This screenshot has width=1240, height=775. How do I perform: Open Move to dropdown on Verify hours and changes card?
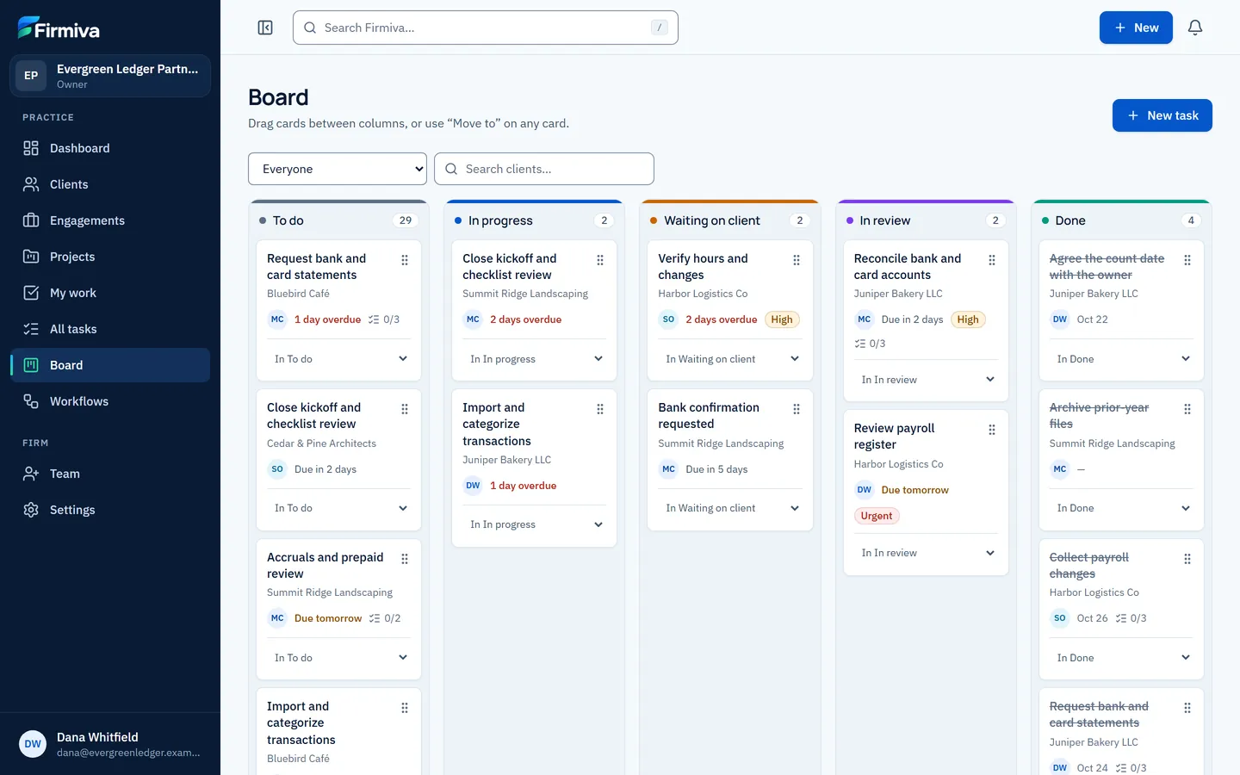point(730,359)
